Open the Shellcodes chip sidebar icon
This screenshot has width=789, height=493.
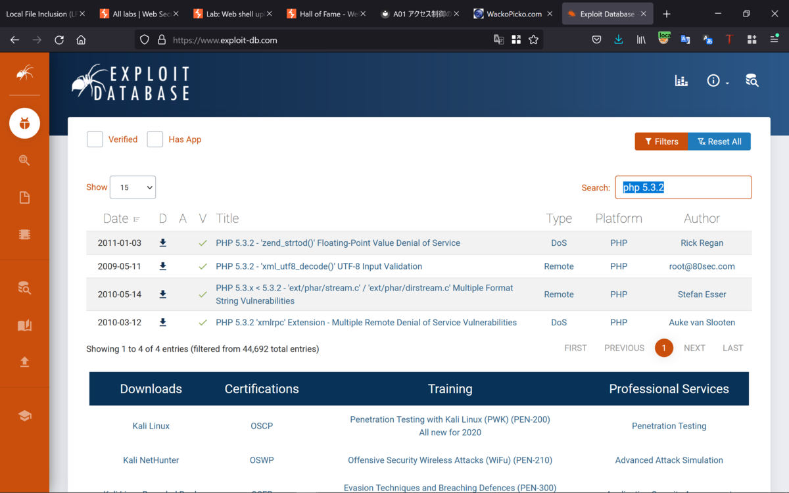24,235
